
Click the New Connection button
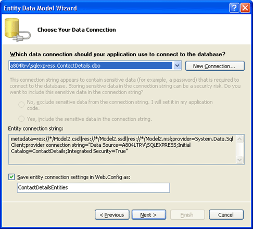(215, 66)
